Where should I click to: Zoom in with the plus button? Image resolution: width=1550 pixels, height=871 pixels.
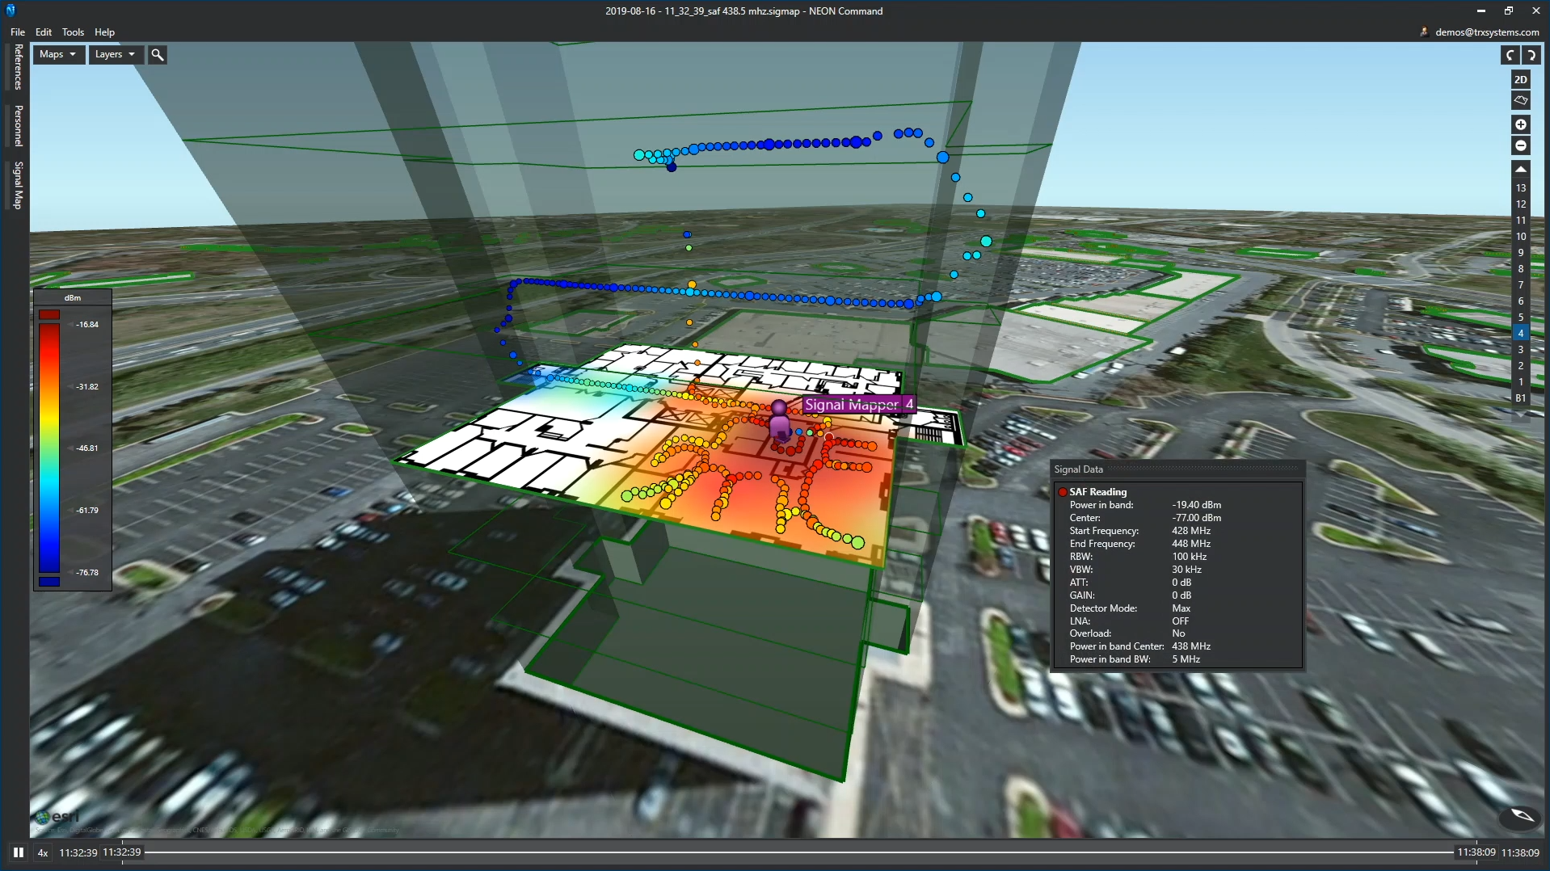tap(1520, 124)
